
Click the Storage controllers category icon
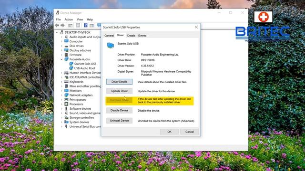tap(66, 117)
